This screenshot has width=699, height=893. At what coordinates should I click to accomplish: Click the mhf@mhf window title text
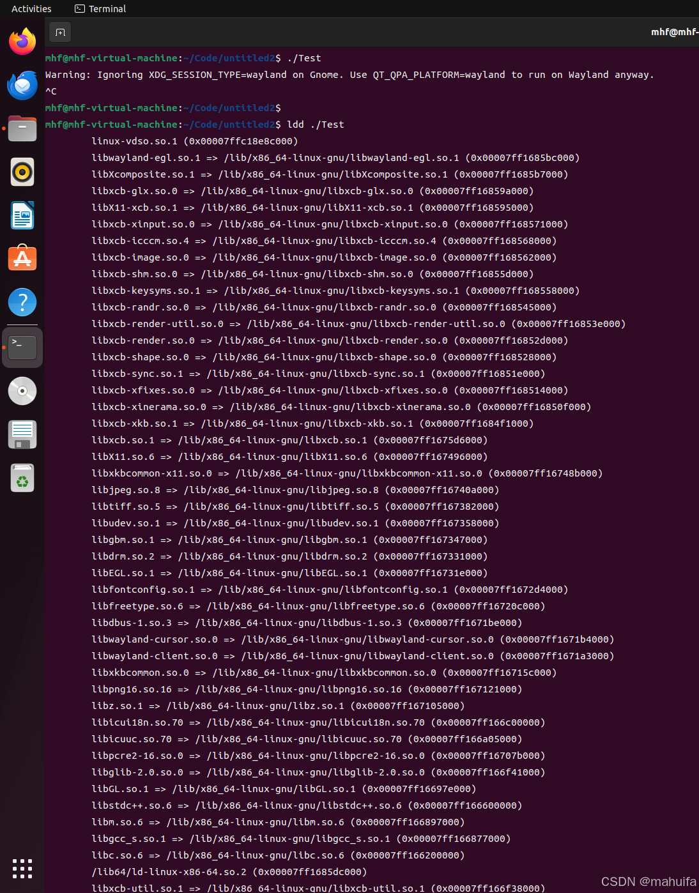click(x=675, y=32)
